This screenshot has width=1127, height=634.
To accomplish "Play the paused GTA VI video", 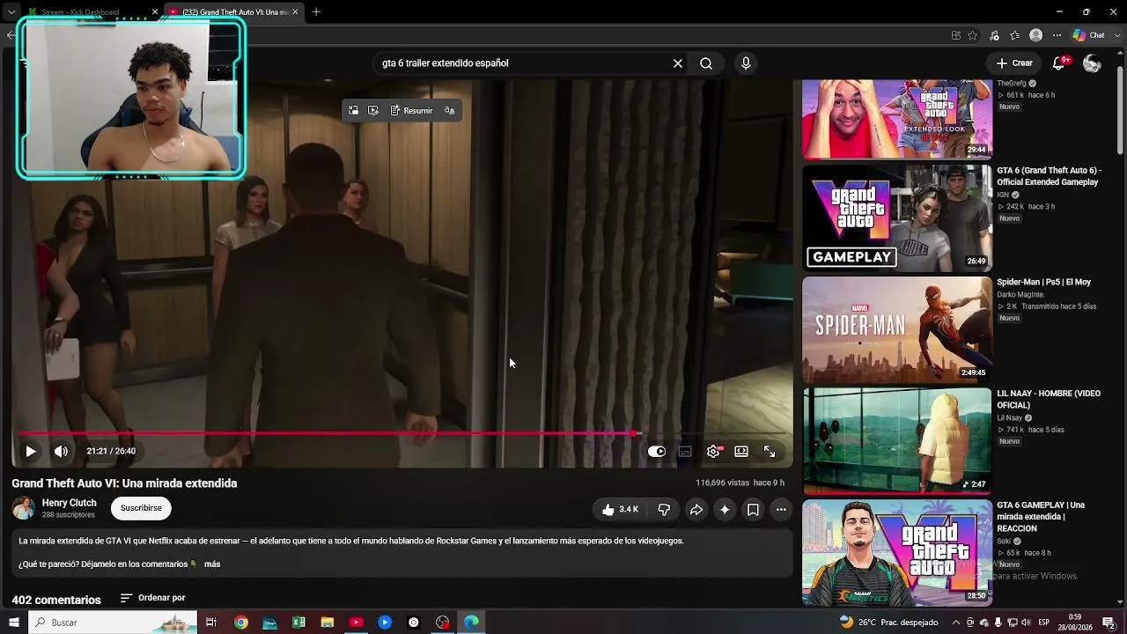I will pos(30,451).
